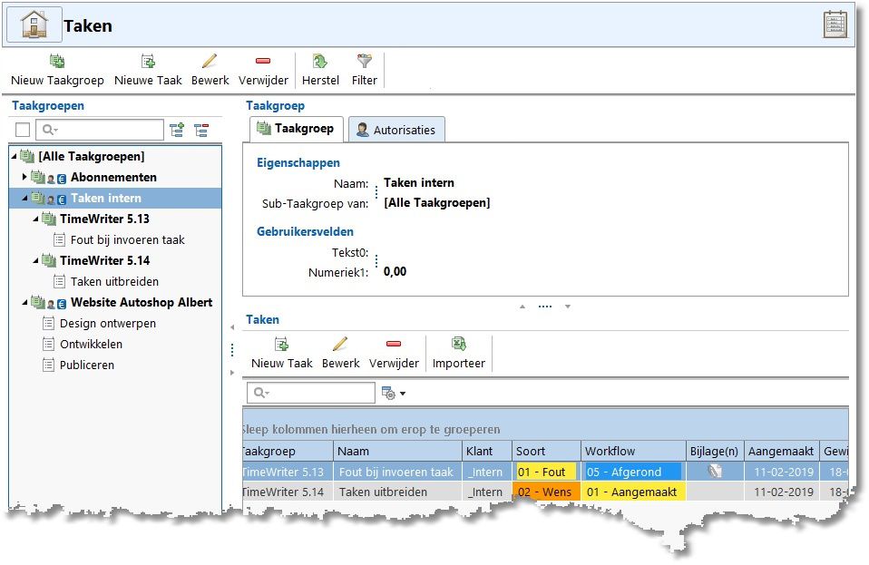Screen dimensions: 869x565
Task: Click the Bewerk pencil in main toolbar
Action: click(x=210, y=62)
